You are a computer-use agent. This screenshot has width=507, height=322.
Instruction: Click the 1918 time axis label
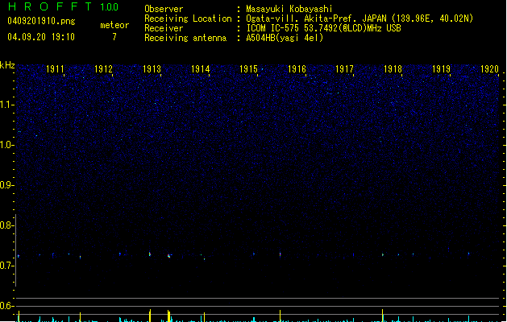tap(393, 69)
